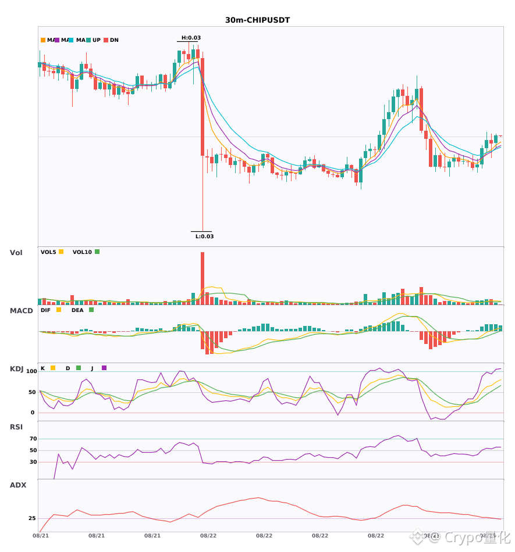Click the tallest red volume spike bar
The height and width of the screenshot is (552, 515).
coord(203,278)
